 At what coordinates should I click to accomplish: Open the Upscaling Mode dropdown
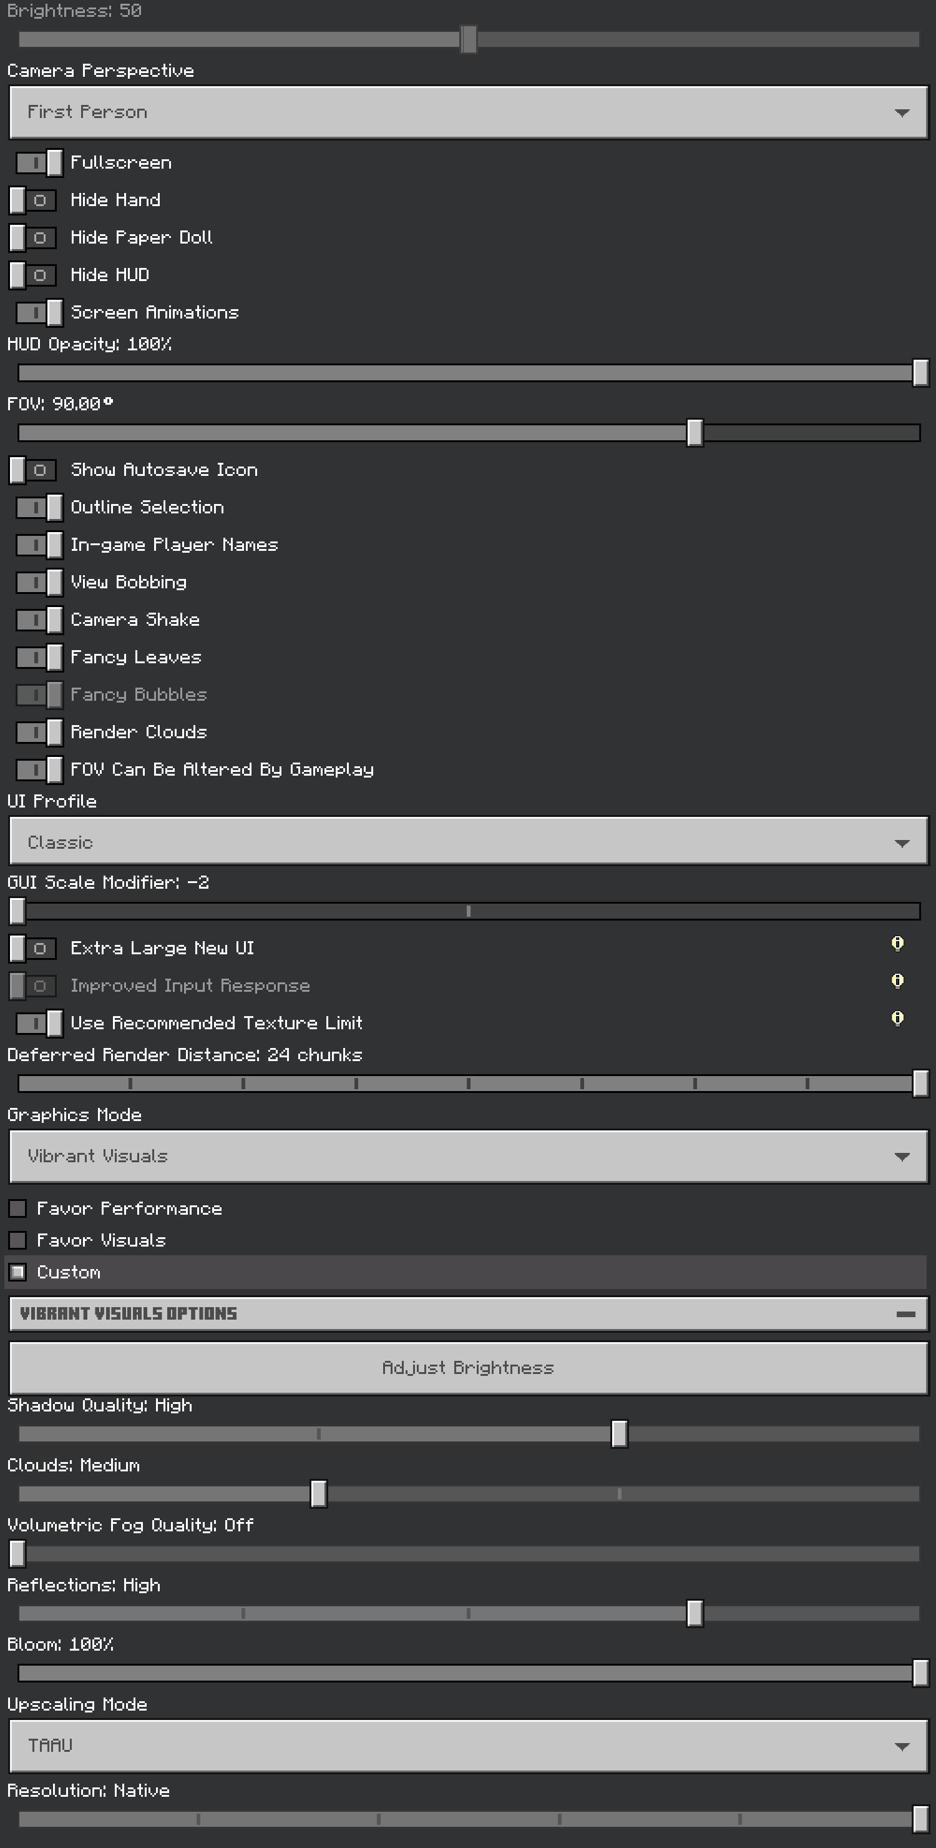(468, 1746)
